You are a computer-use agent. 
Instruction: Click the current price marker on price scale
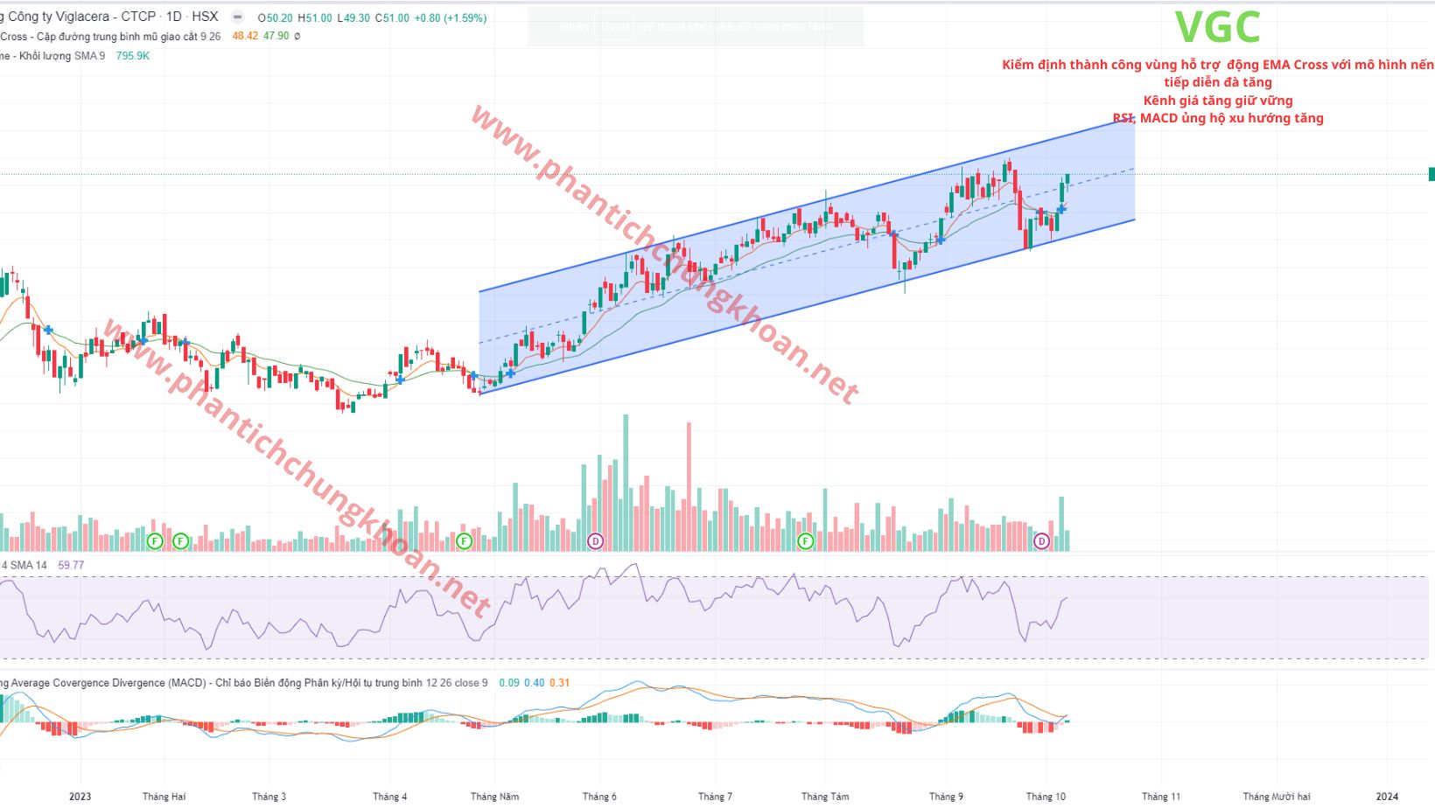pos(1431,174)
